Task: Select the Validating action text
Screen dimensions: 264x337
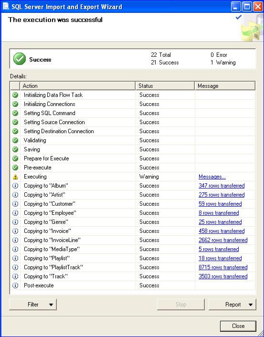Action: [x=35, y=140]
